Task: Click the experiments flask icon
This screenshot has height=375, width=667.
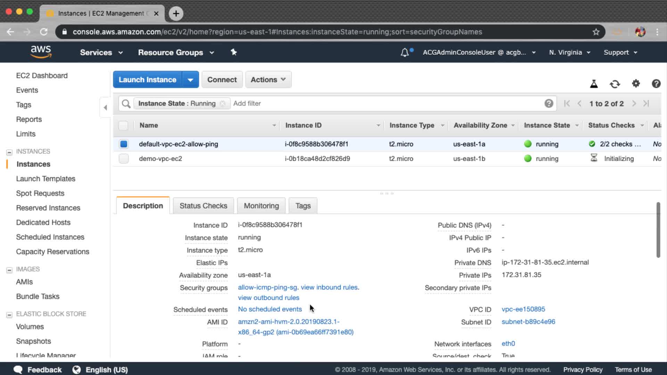Action: click(x=594, y=84)
